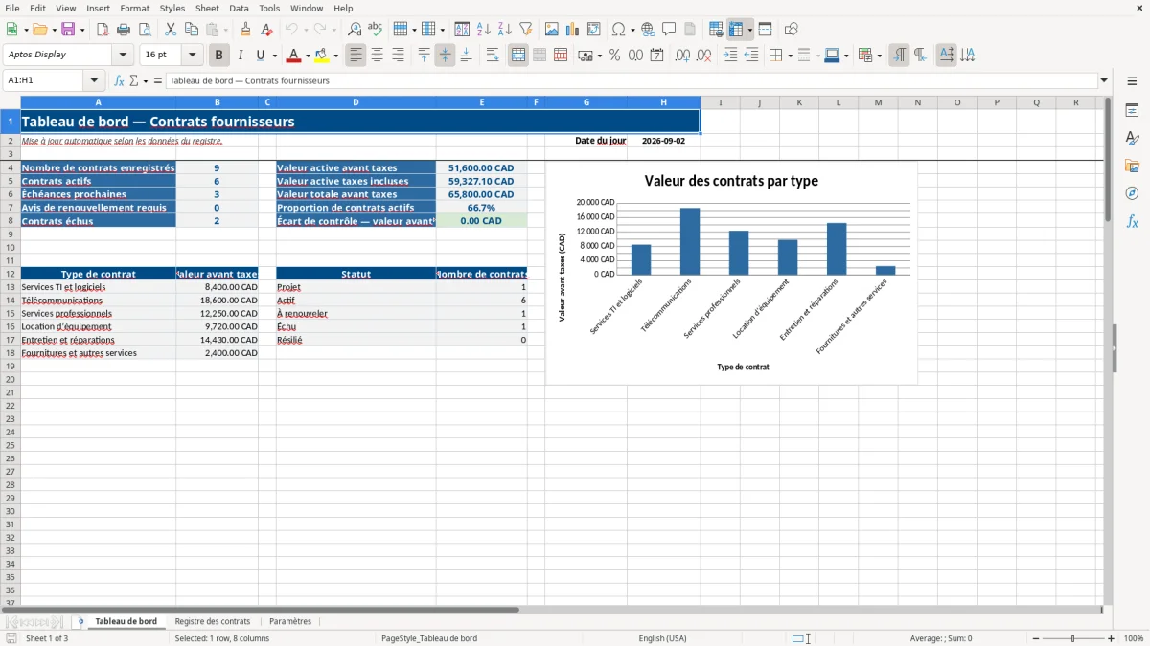
Task: Insert a hyperlink
Action: 648,30
